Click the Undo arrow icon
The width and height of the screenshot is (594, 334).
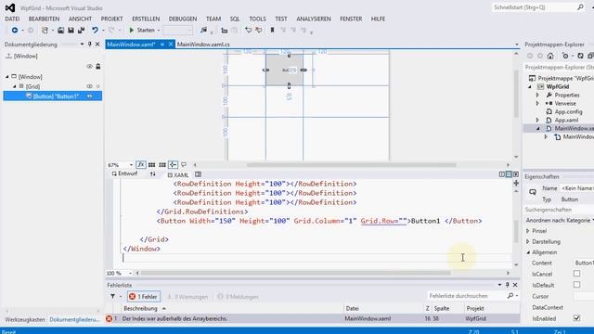[x=95, y=30]
